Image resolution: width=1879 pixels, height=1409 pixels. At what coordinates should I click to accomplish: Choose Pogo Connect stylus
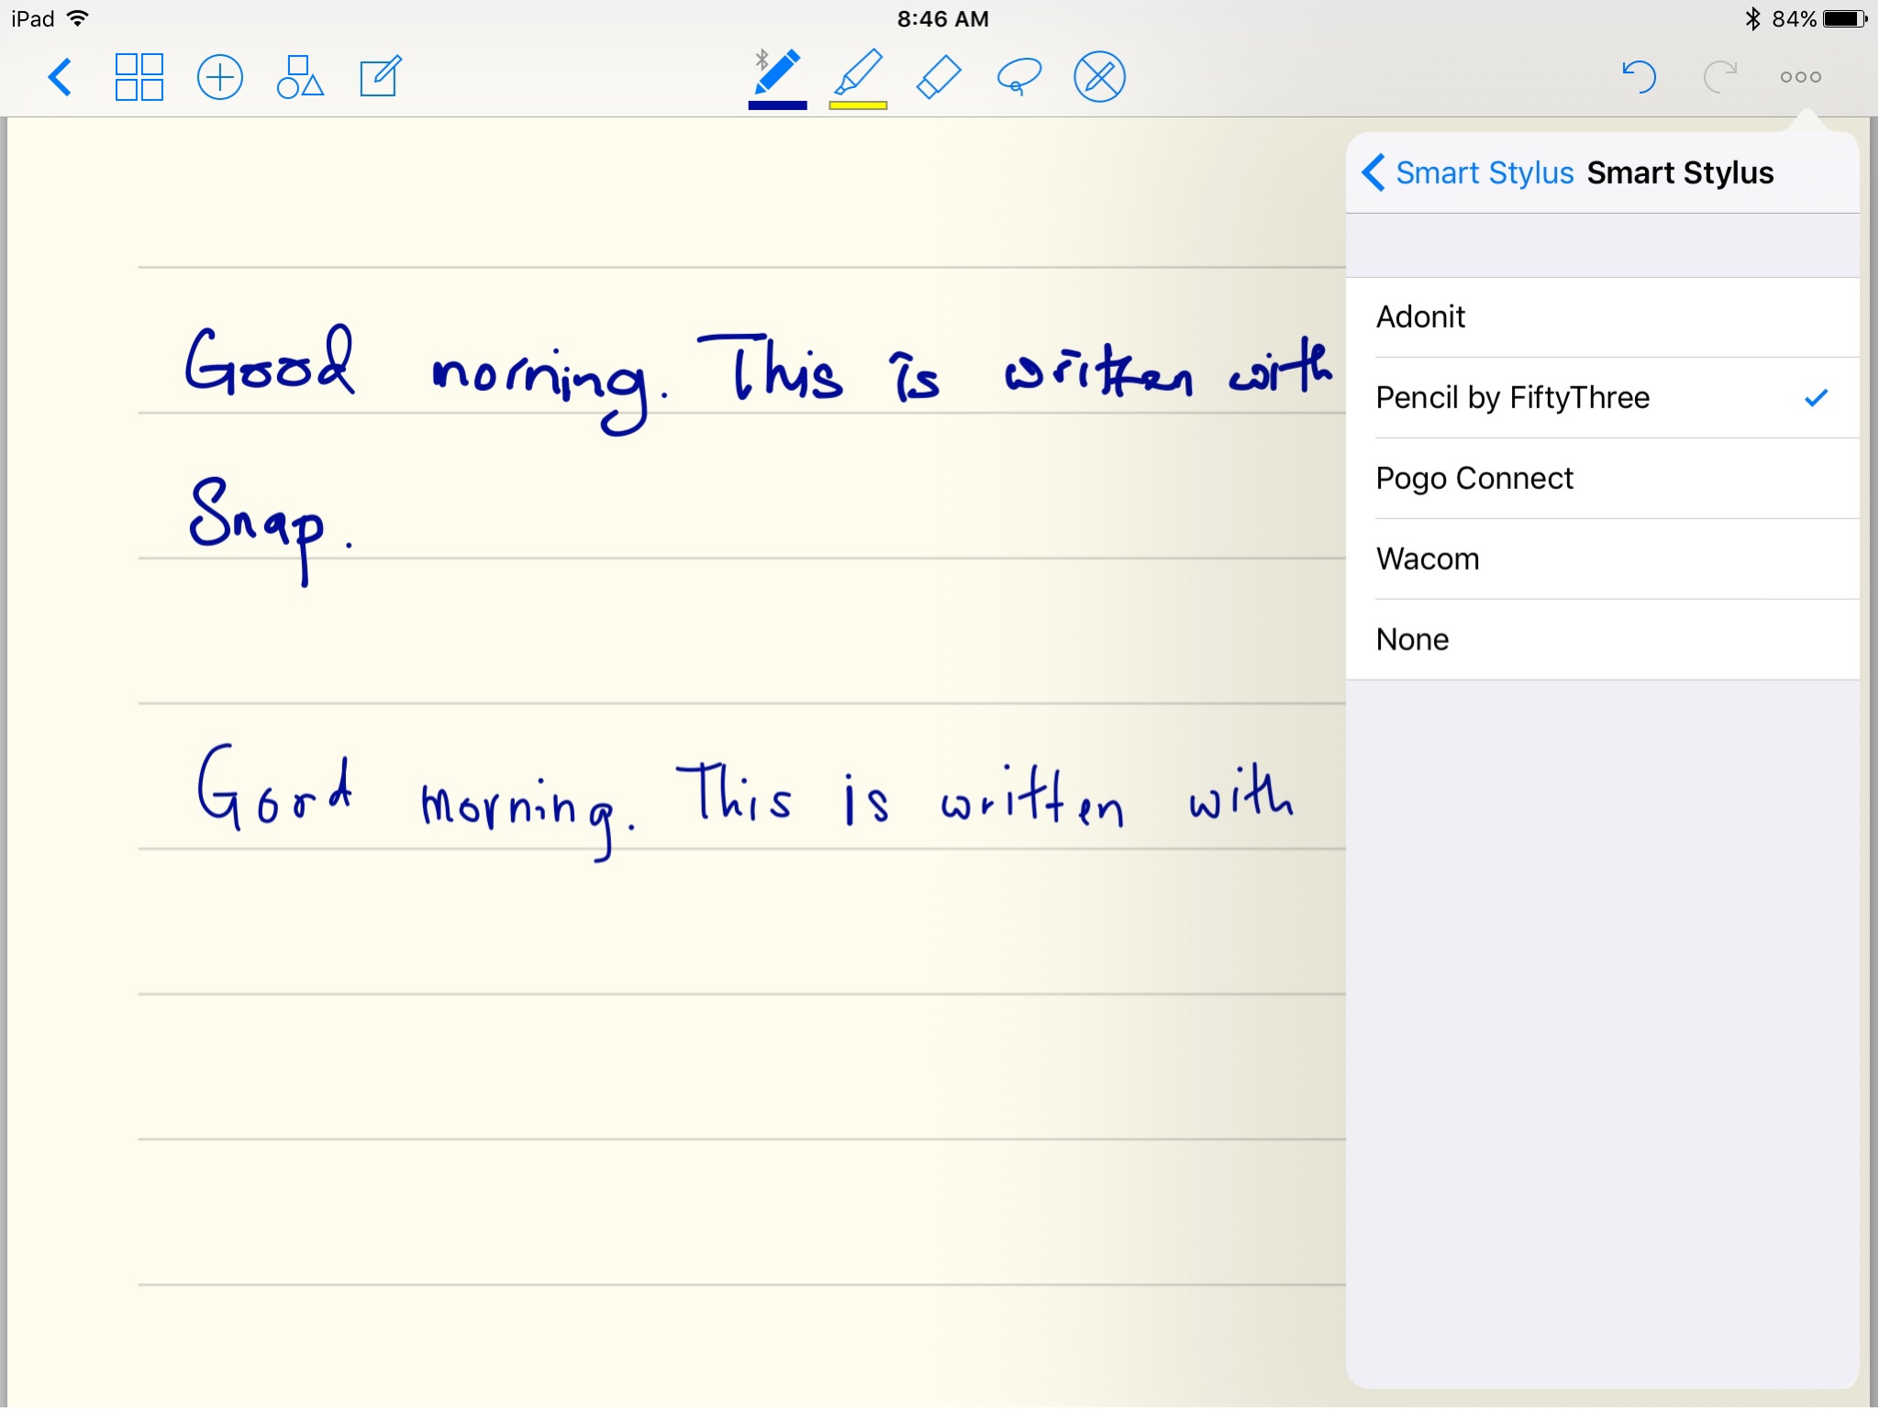[x=1602, y=479]
